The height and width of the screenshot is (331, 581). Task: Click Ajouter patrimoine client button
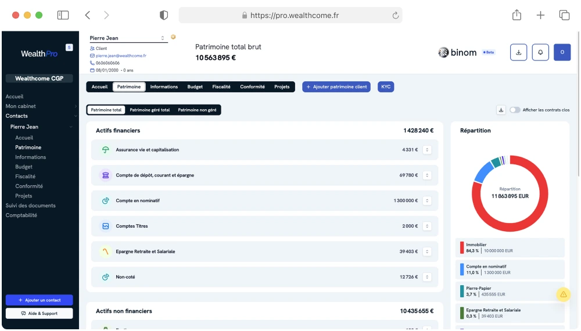336,87
